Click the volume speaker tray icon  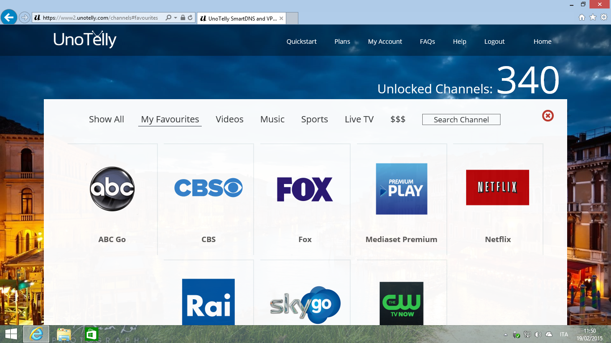(x=538, y=334)
